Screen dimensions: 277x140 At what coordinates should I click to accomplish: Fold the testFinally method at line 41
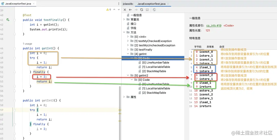pyautogui.click(x=14, y=20)
